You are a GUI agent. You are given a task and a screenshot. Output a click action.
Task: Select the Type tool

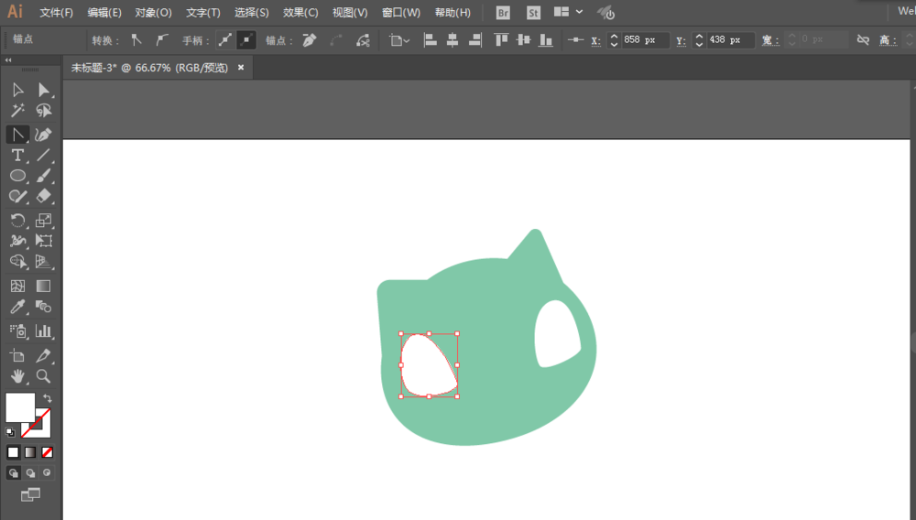(17, 156)
